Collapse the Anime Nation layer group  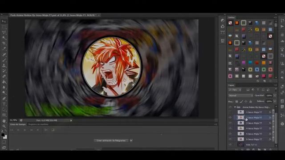pyautogui.click(x=235, y=107)
